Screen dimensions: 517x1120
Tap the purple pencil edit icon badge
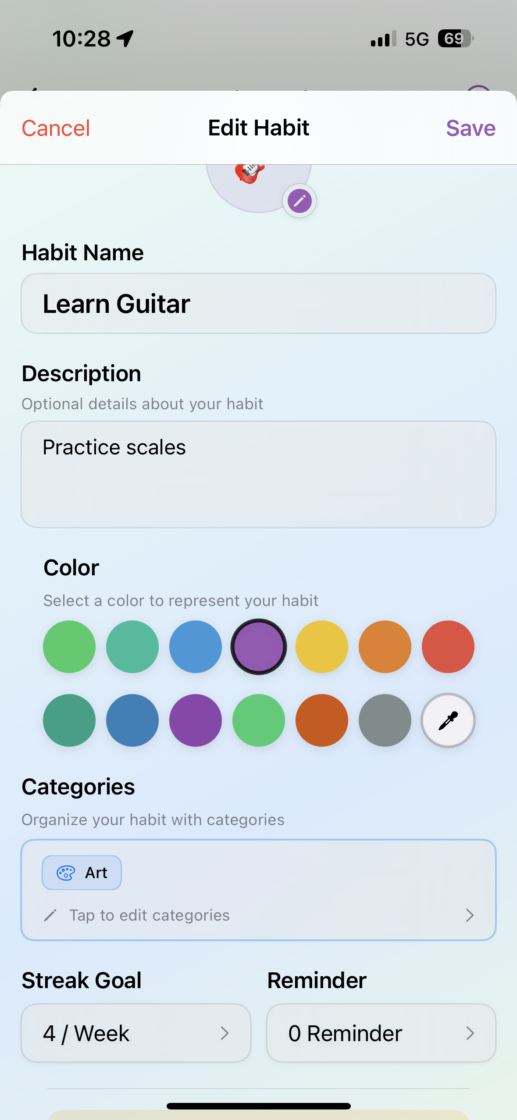point(300,201)
